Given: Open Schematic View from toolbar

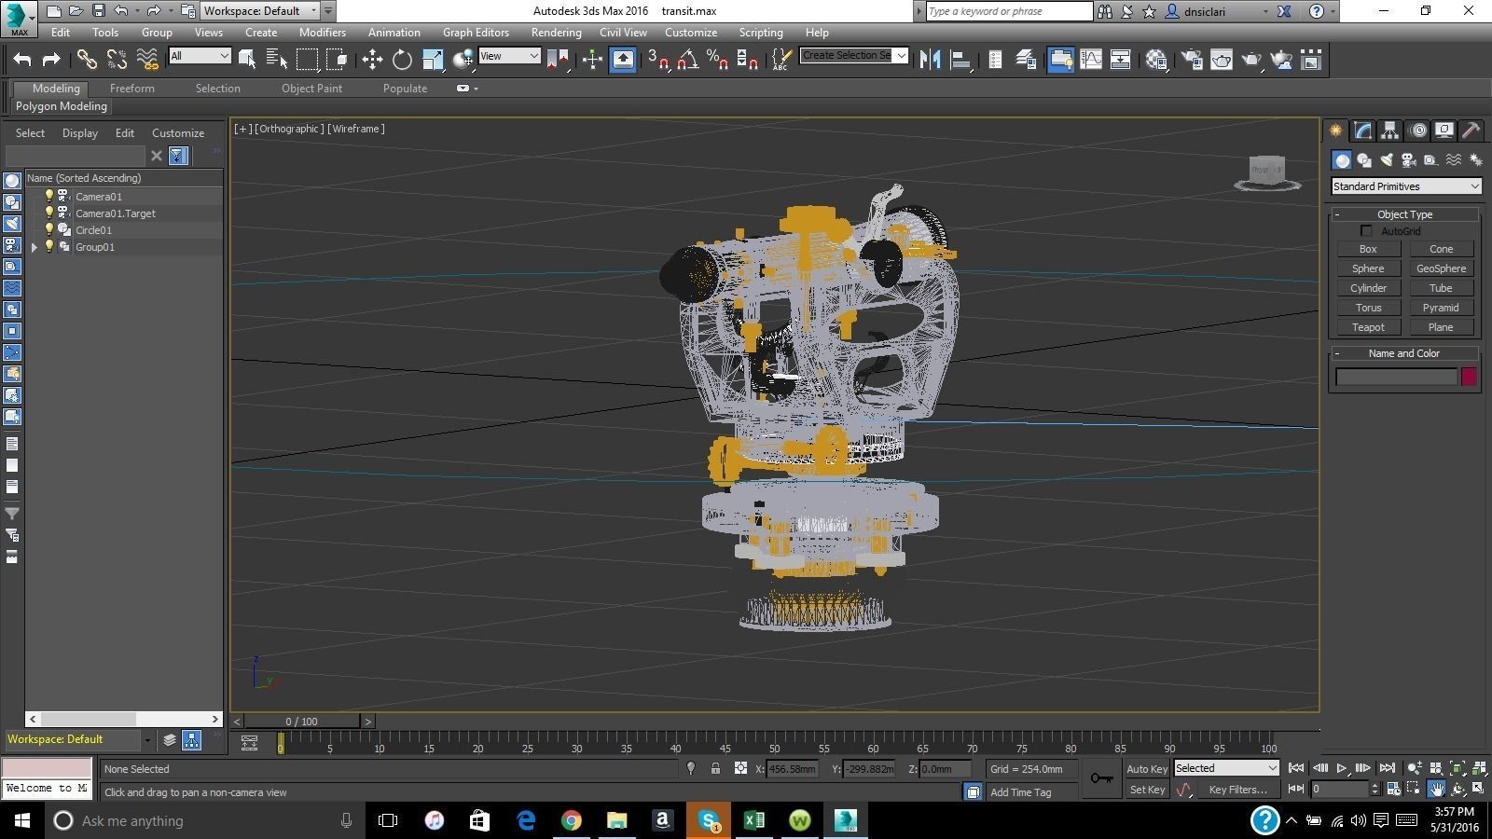Looking at the screenshot, I should click(1120, 60).
